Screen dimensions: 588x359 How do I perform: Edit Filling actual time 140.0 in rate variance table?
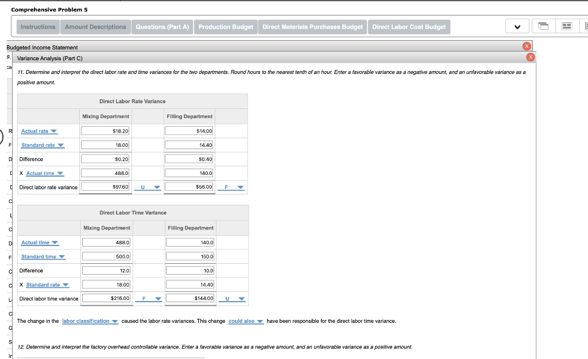(x=189, y=173)
